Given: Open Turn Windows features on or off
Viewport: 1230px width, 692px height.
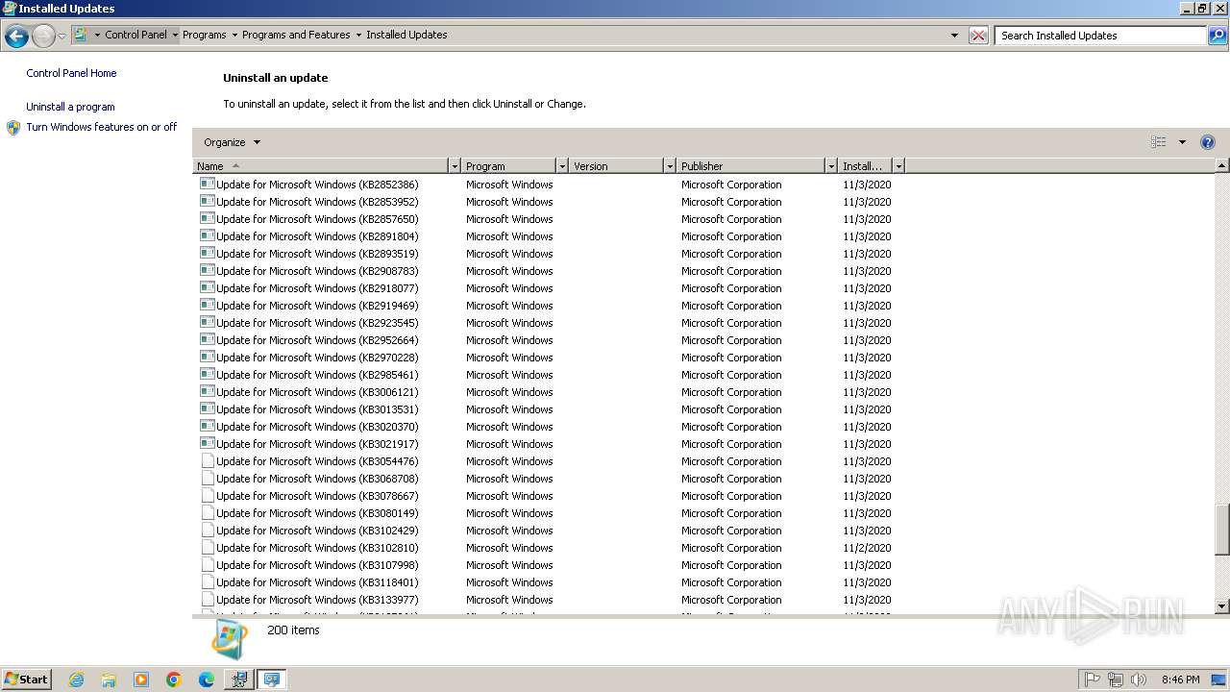Looking at the screenshot, I should click(102, 127).
